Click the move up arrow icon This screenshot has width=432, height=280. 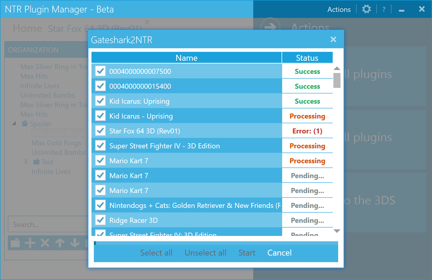pyautogui.click(x=60, y=243)
